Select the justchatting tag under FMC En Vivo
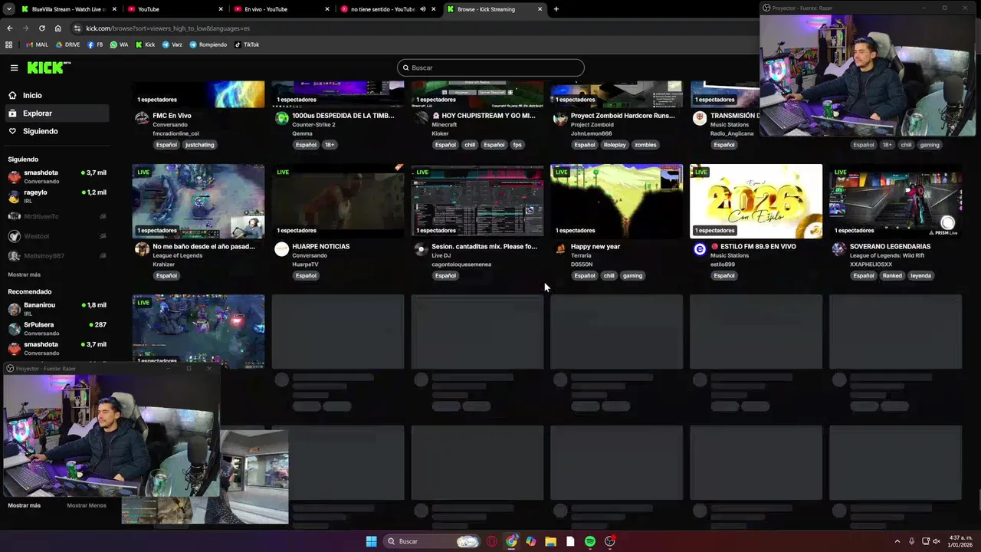This screenshot has width=981, height=552. point(199,145)
